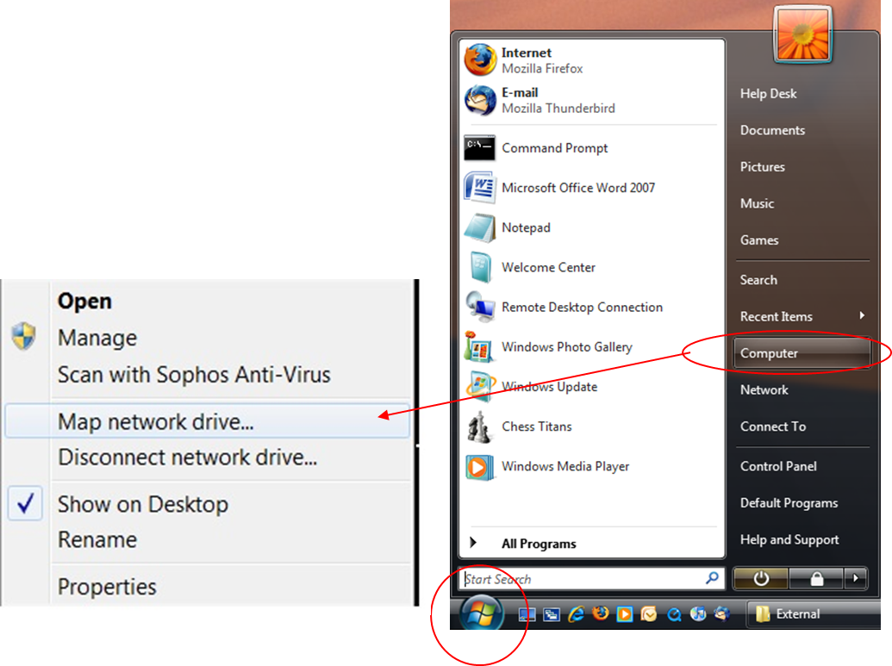The image size is (892, 666).
Task: Click the Notepad icon
Action: click(479, 227)
